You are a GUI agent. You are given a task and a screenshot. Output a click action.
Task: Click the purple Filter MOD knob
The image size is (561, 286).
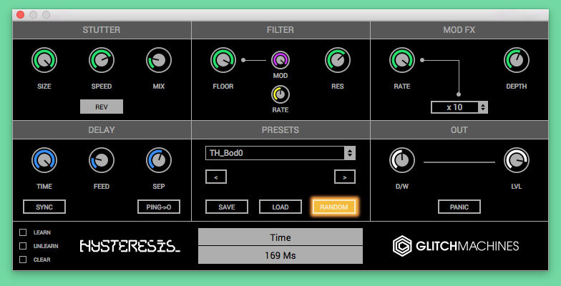[280, 60]
